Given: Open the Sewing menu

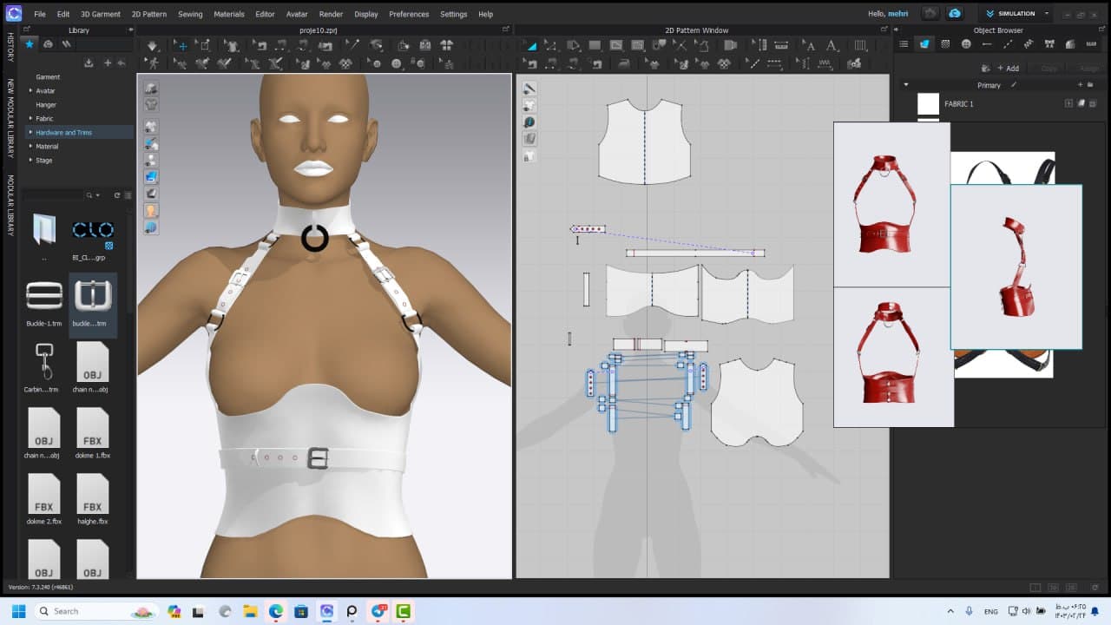Looking at the screenshot, I should pyautogui.click(x=190, y=14).
